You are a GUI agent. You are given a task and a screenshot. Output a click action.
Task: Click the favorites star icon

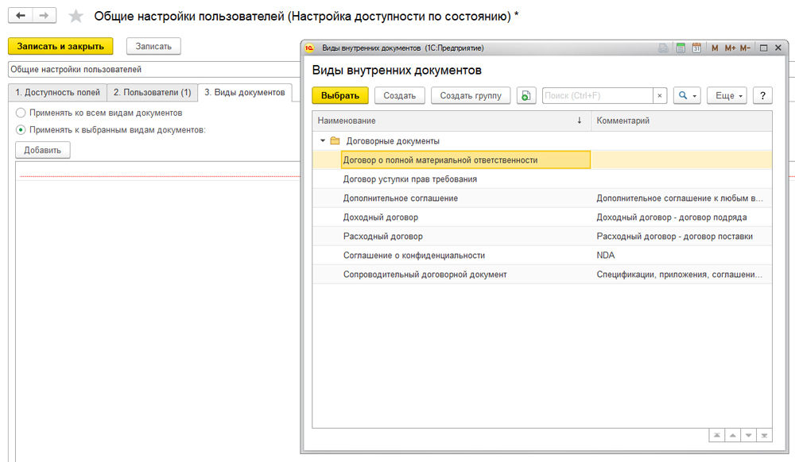(76, 16)
